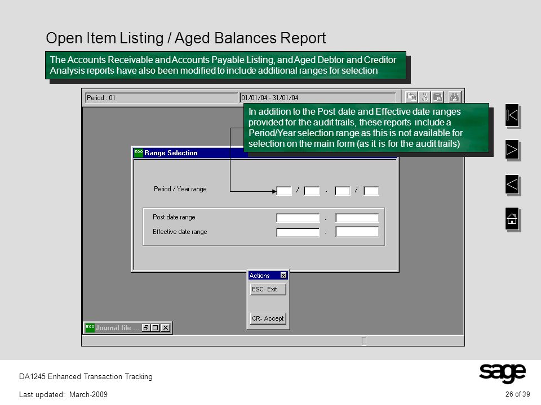Image resolution: width=541 pixels, height=405 pixels.
Task: Click CR- Accept button
Action: click(268, 318)
